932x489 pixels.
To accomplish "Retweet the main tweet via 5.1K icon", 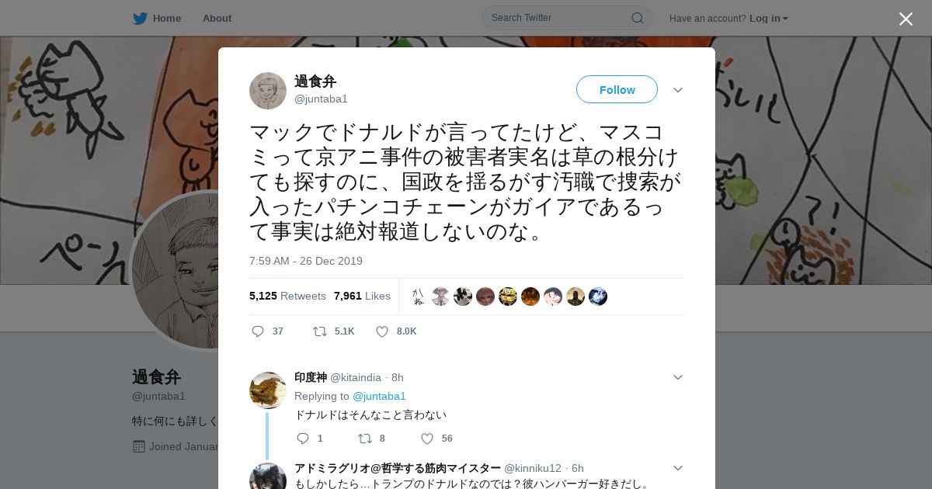I will pyautogui.click(x=320, y=331).
